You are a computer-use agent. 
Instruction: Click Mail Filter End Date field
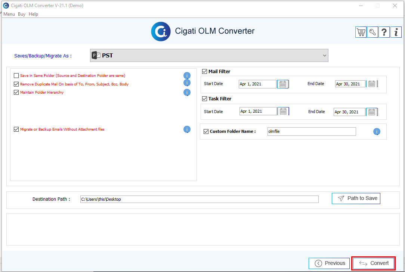350,84
